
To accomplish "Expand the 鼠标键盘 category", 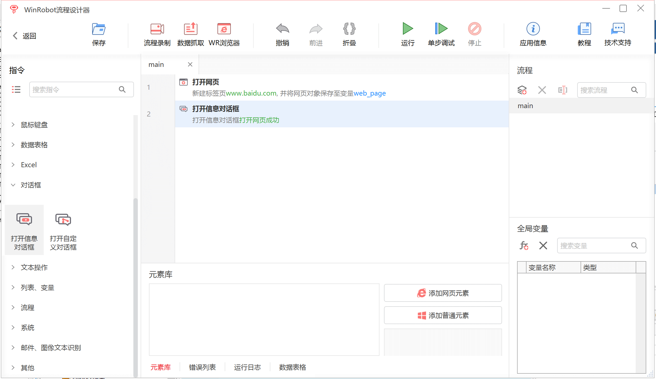I will pos(34,125).
